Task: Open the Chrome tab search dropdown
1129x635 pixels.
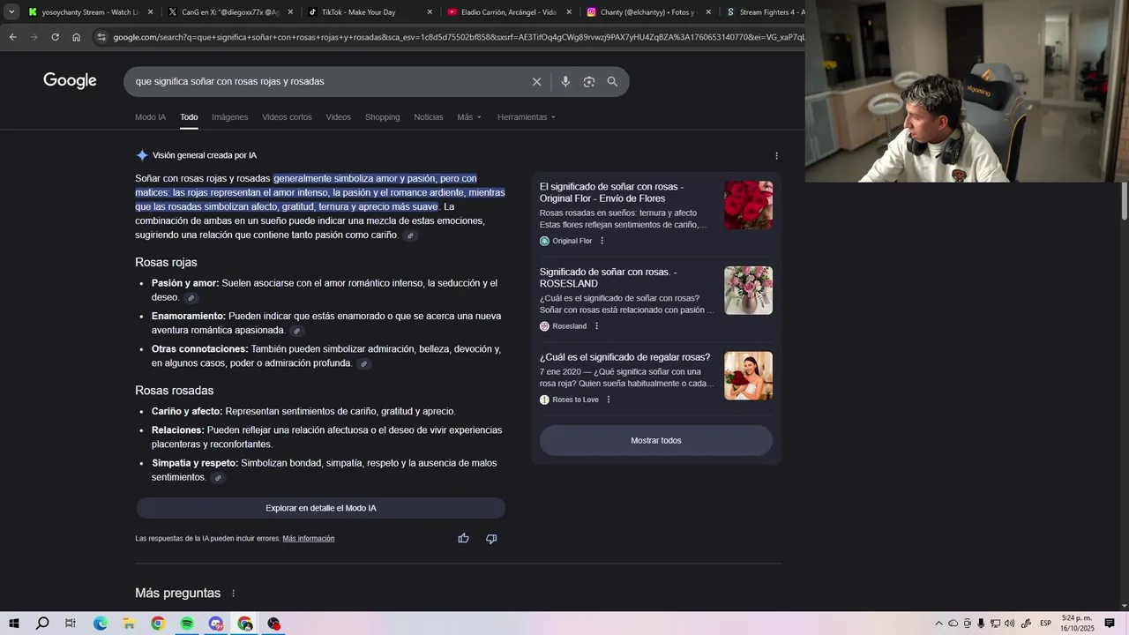Action: [x=11, y=12]
